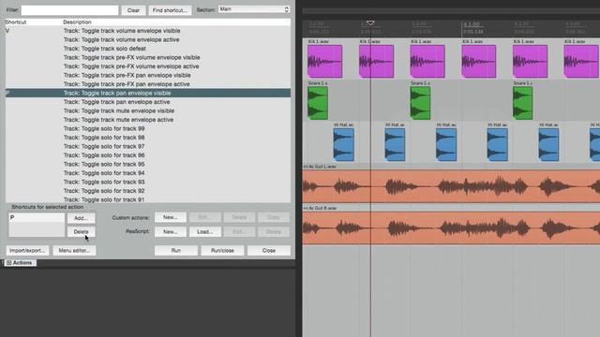Select 'Toggle track pre-FX volume envelope active'

(x=148, y=66)
